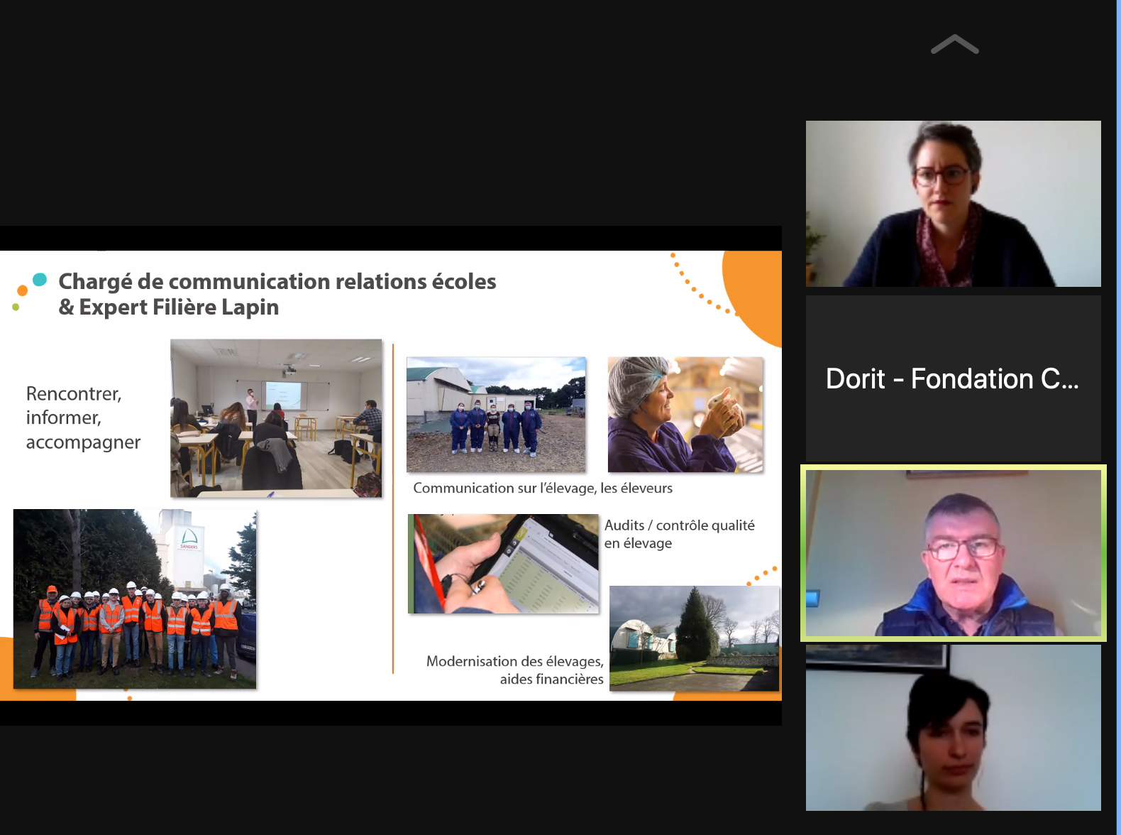The height and width of the screenshot is (835, 1121).
Task: Click the photo of people in blue coveralls
Action: [496, 415]
